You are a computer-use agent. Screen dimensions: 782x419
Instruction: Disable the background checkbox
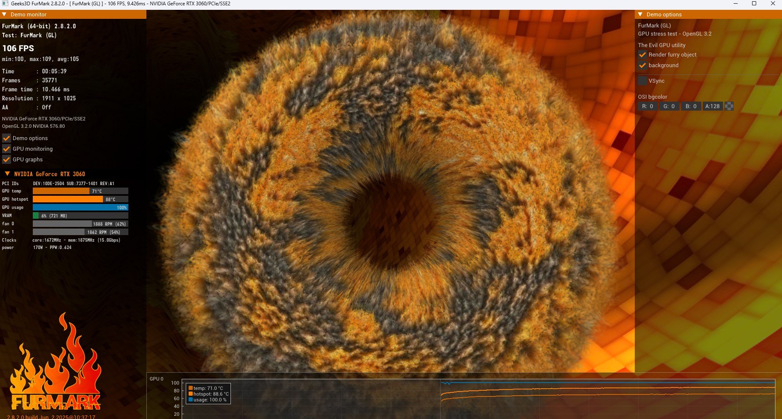642,65
